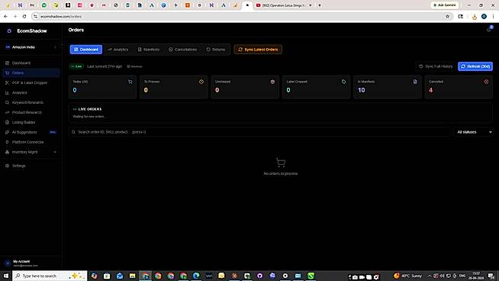This screenshot has width=499, height=281.
Task: Click the Last synced 27m ago text
Action: [x=105, y=66]
